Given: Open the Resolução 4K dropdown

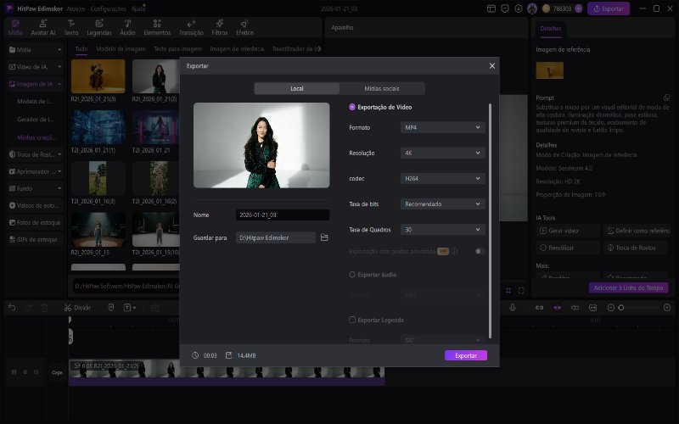Looking at the screenshot, I should [x=442, y=153].
